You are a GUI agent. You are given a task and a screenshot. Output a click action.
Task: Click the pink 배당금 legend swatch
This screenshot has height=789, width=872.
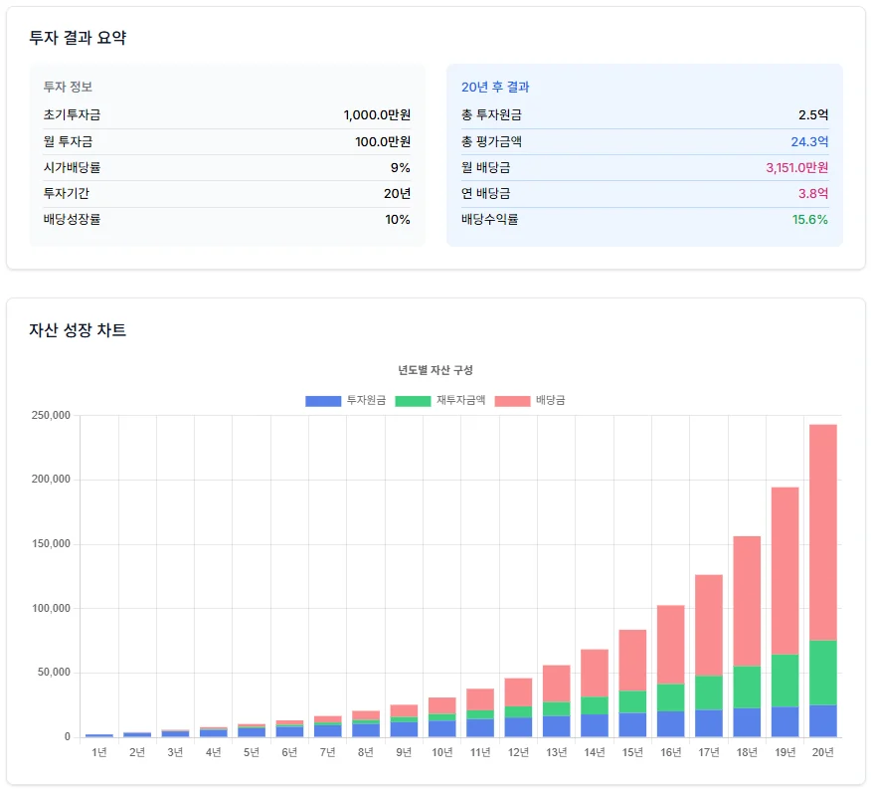point(512,401)
